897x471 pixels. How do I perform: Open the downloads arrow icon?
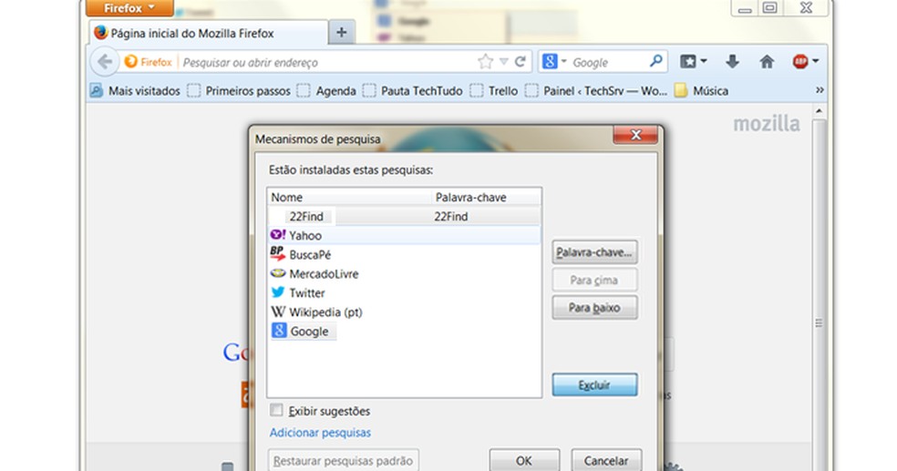pos(732,61)
